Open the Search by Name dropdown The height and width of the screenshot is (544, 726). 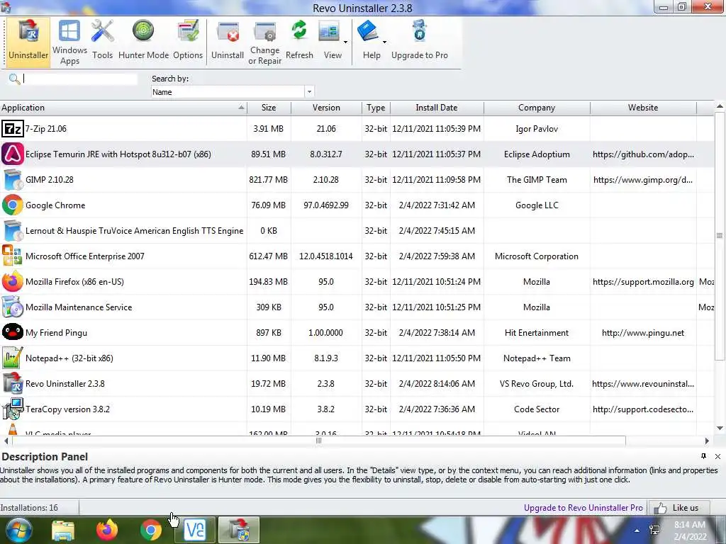click(x=309, y=91)
